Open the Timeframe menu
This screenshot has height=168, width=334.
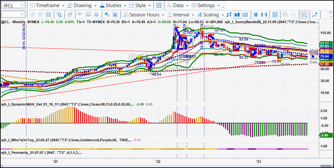(47, 5)
